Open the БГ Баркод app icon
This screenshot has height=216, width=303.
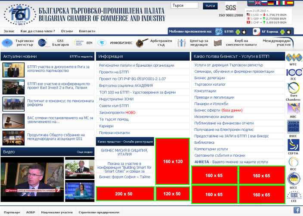tap(257, 31)
